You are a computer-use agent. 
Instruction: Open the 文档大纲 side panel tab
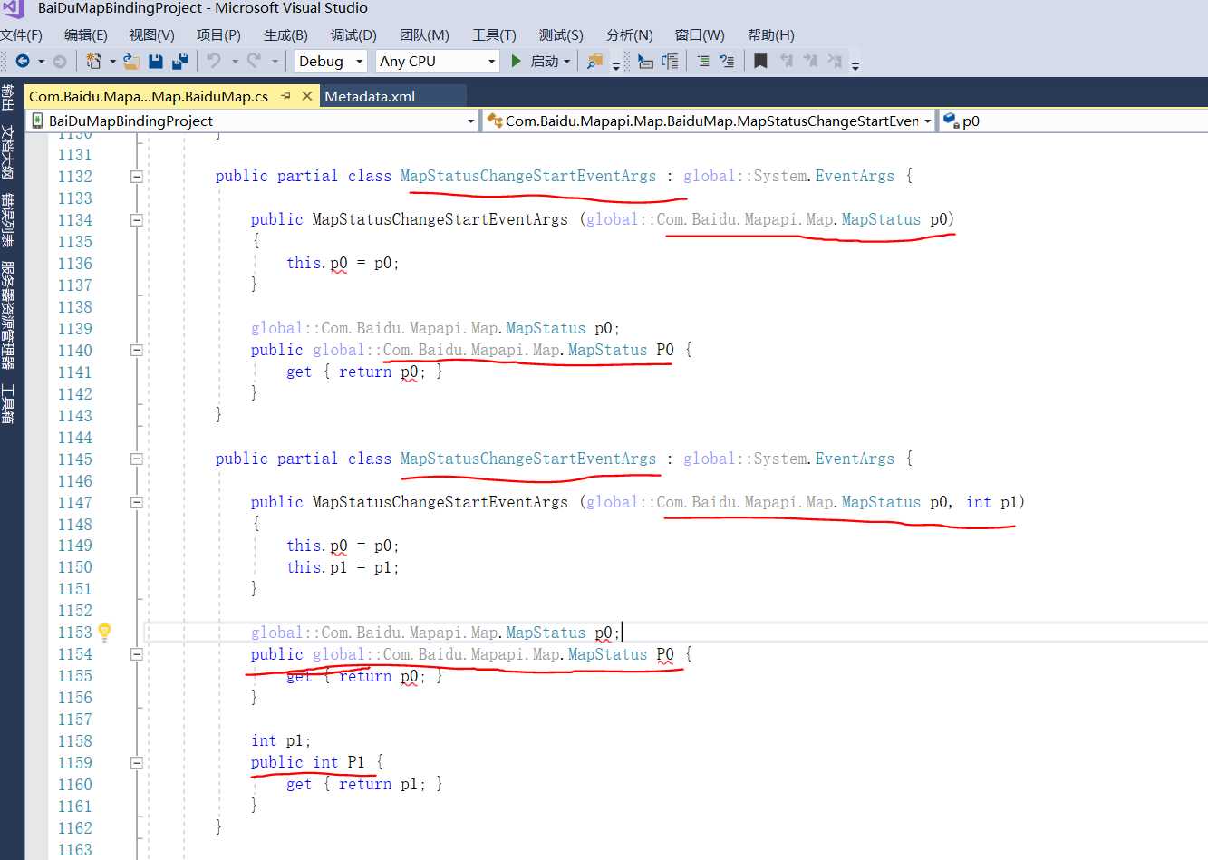click(x=8, y=152)
